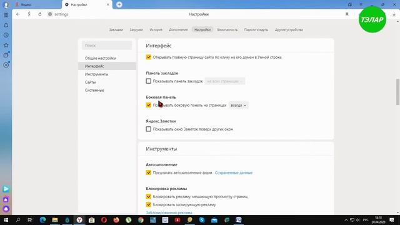
Task: Launch Microsoft Edge from the taskbar
Action: [42, 220]
